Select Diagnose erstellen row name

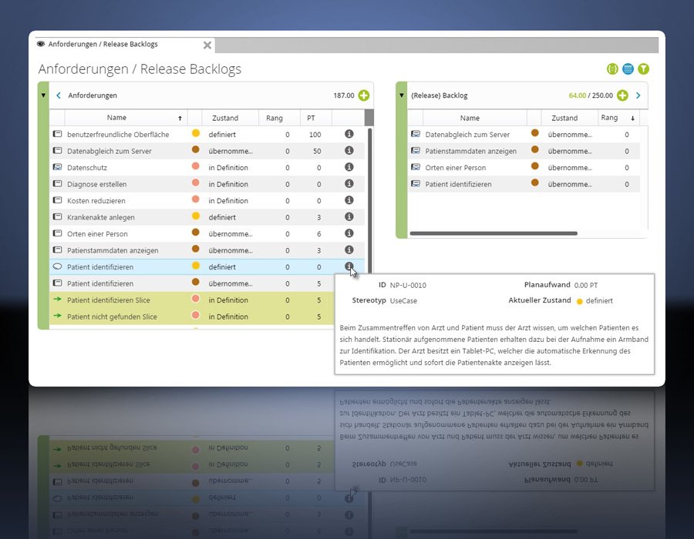(x=97, y=184)
